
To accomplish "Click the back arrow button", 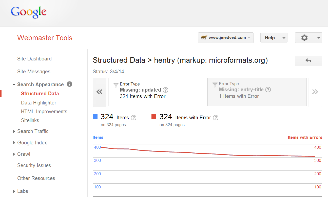I will point(308,61).
